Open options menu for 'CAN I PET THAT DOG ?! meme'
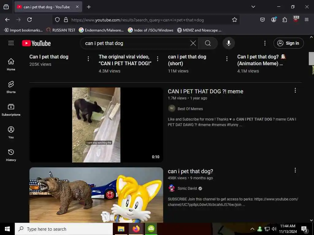 [295, 90]
